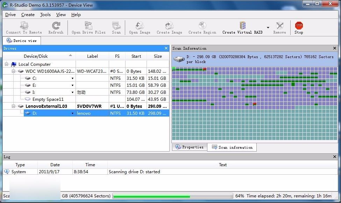The height and width of the screenshot is (203, 341).
Task: Click the scan progress bar
Action: pos(172,196)
